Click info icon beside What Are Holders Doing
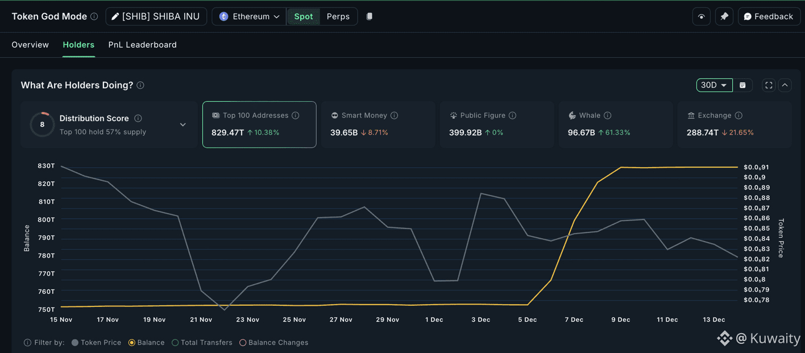Screen dimensions: 805x353 [140, 85]
